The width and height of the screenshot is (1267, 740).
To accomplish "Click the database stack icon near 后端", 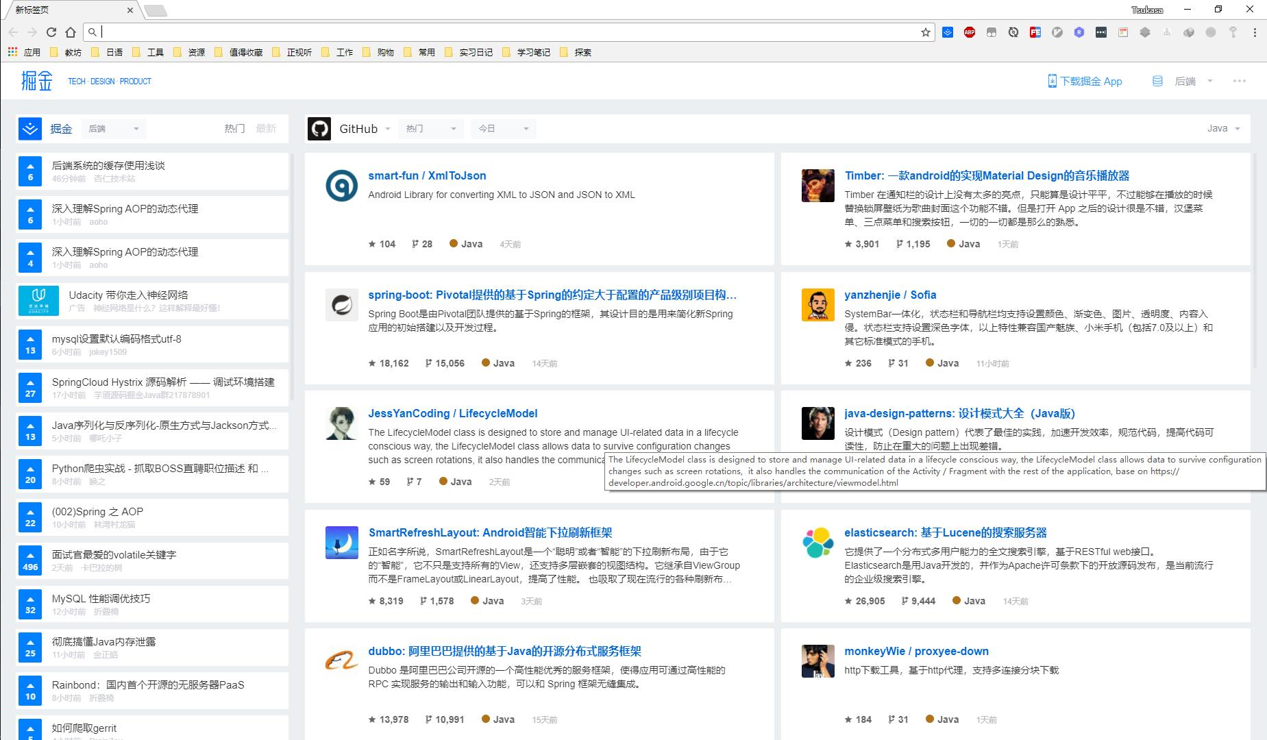I will click(1157, 81).
